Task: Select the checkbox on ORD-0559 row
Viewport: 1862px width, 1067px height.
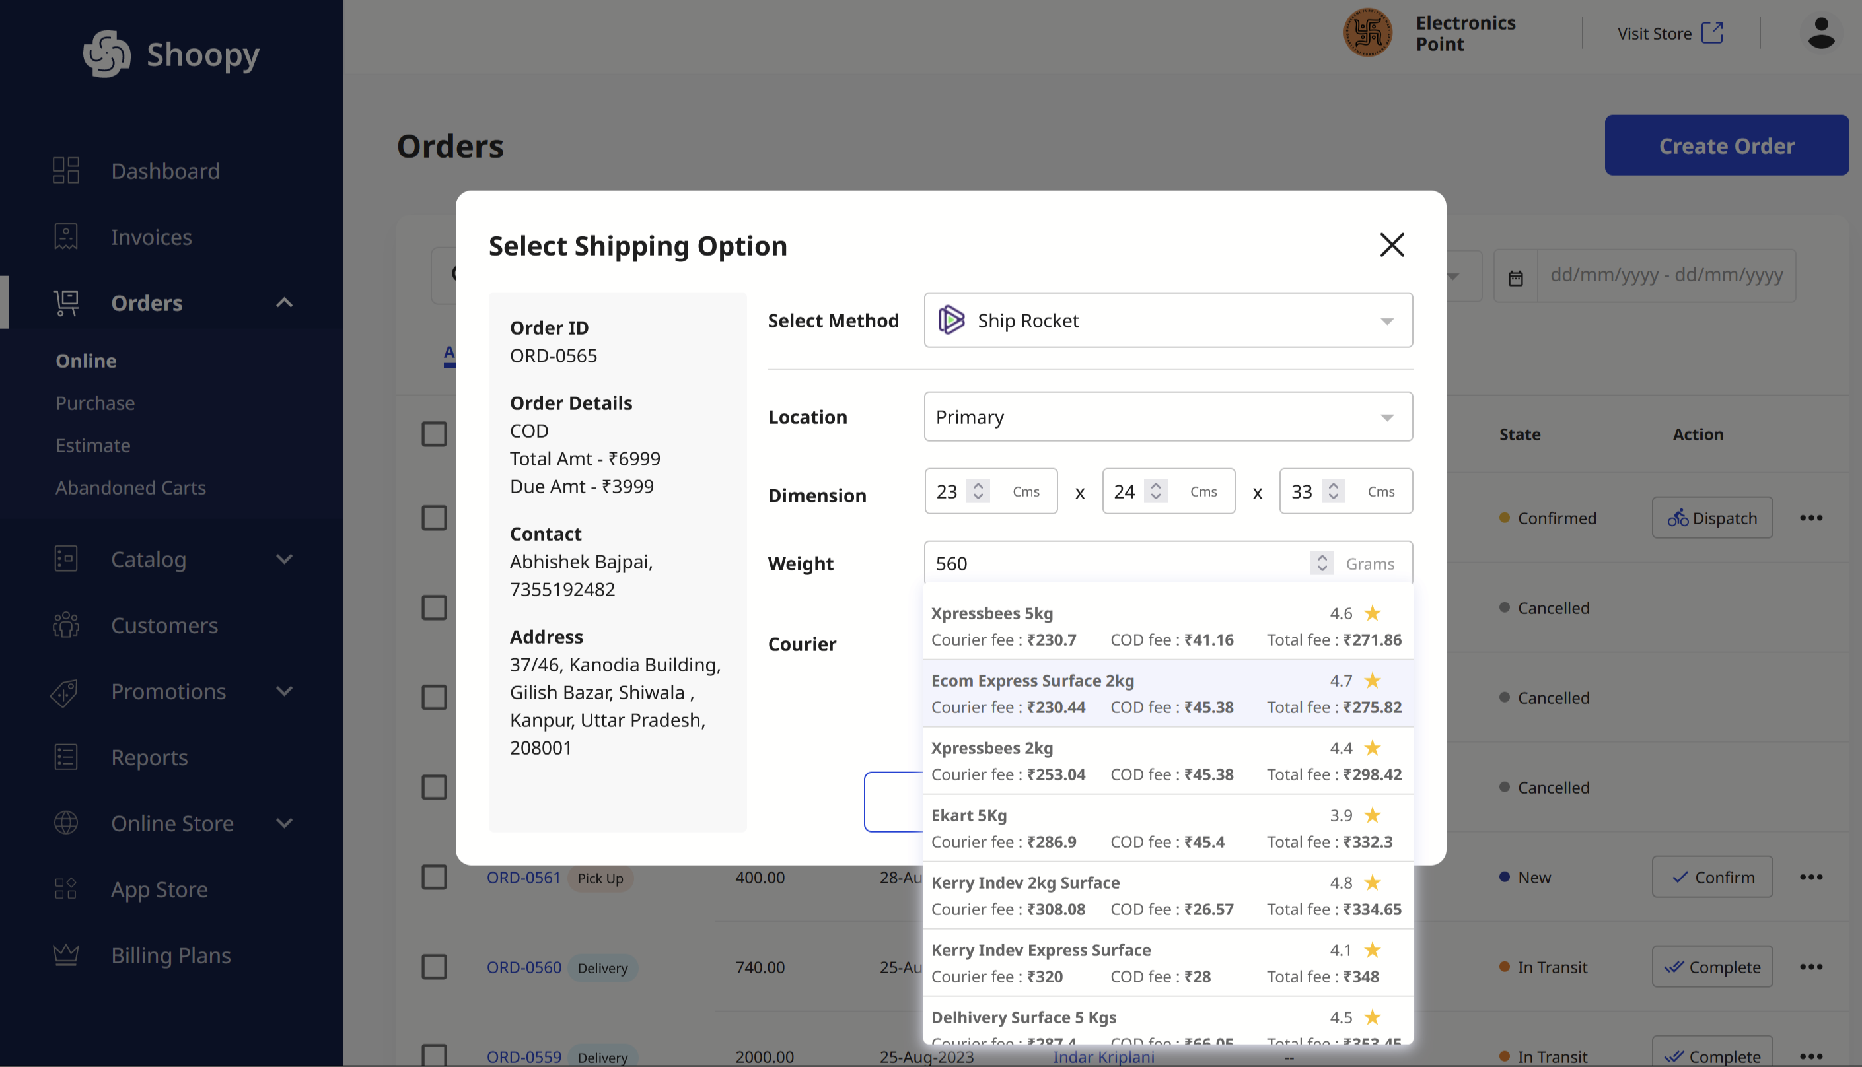Action: point(435,1055)
